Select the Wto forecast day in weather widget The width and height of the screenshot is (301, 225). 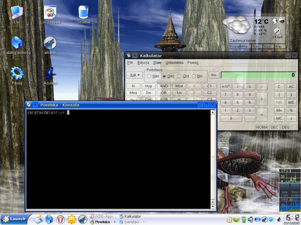point(246,47)
